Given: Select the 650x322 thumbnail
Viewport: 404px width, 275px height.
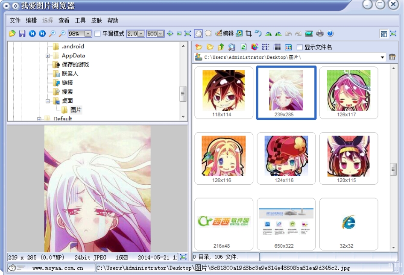Looking at the screenshot, I should (x=286, y=224).
